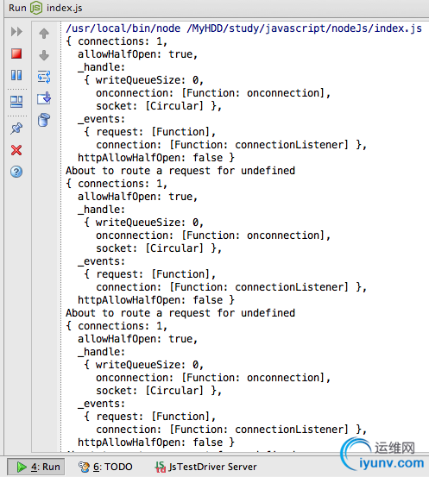The width and height of the screenshot is (429, 477).
Task: Click the up arrow stack trace icon
Action: [x=44, y=33]
